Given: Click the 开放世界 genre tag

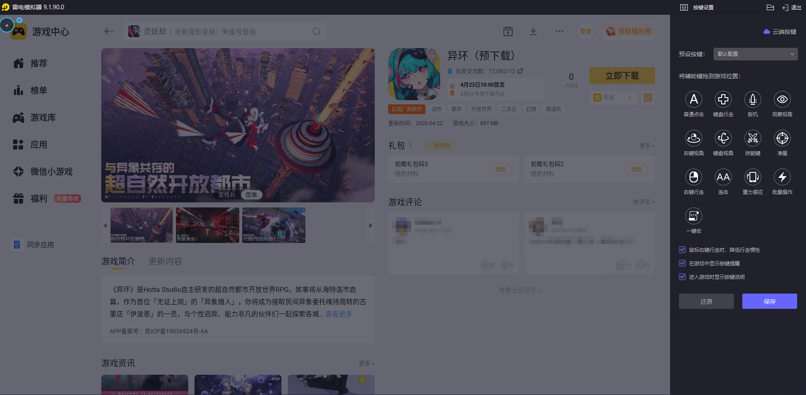Looking at the screenshot, I should point(481,109).
